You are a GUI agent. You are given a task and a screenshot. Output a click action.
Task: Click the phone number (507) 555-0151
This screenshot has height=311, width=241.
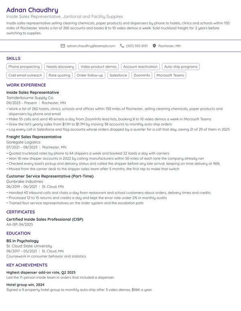pos(137,46)
